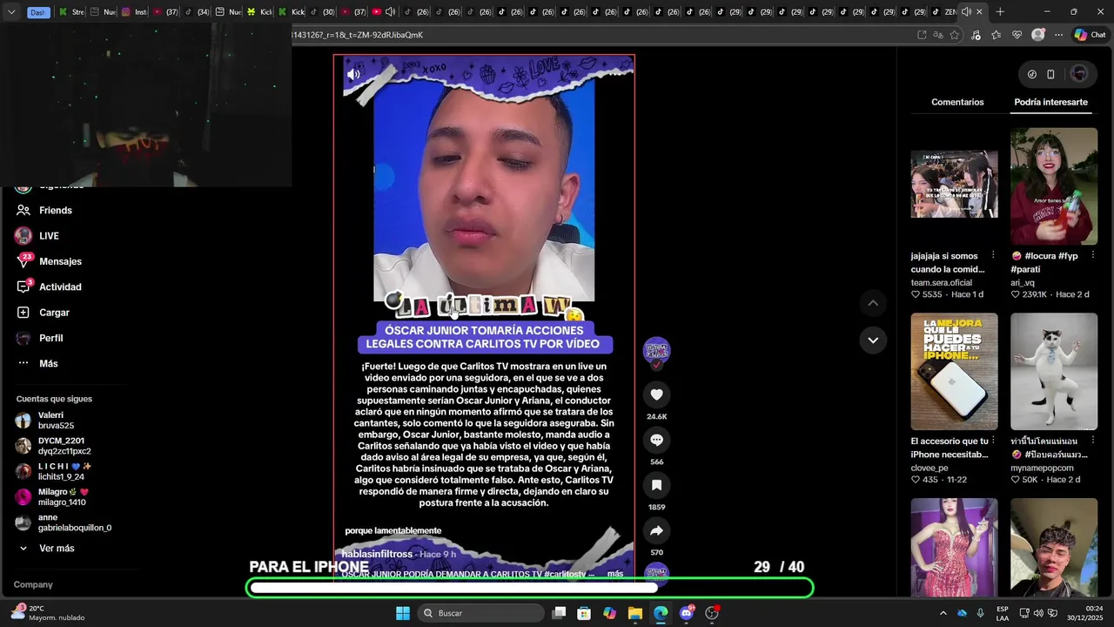
Task: Open the profile avatar at top right
Action: point(1079,74)
